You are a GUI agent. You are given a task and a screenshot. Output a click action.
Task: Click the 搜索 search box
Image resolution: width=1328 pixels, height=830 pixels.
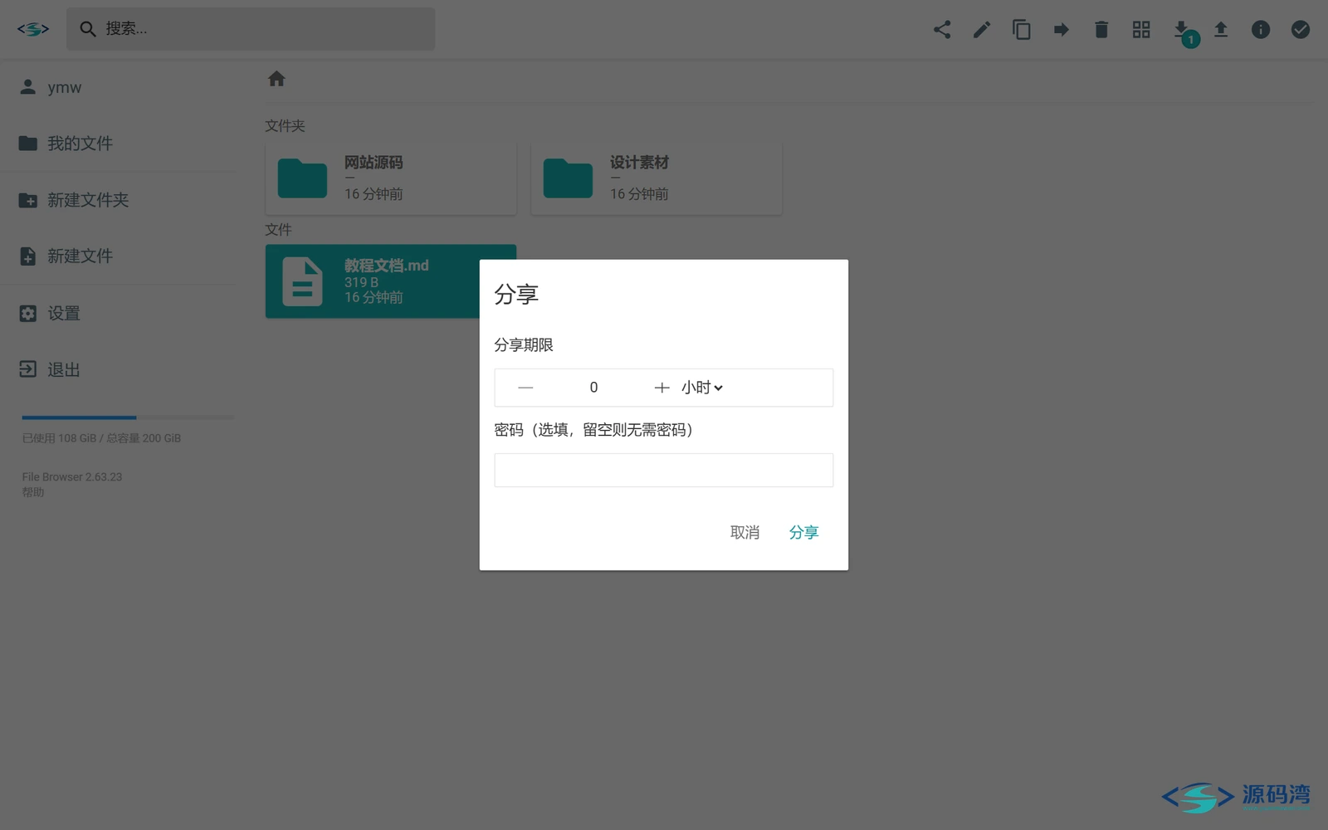pyautogui.click(x=251, y=29)
